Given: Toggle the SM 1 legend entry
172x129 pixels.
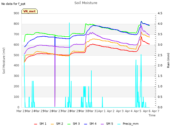Looking at the screenshot, I should click(40, 124).
